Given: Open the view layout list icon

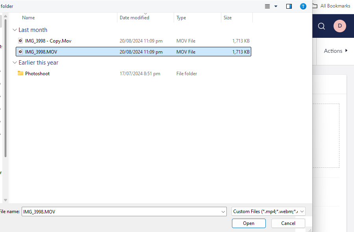Looking at the screenshot, I should pos(267,6).
